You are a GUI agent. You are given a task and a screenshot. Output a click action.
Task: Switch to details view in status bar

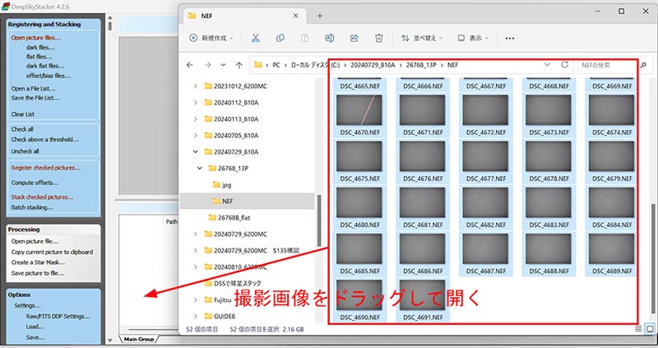point(638,329)
